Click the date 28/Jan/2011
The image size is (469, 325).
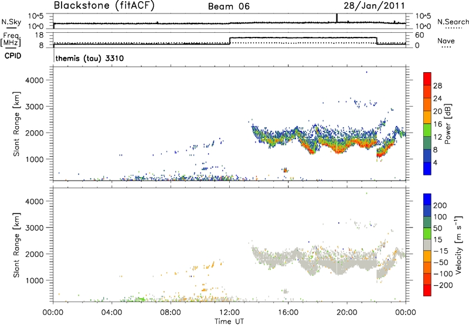tap(374, 6)
